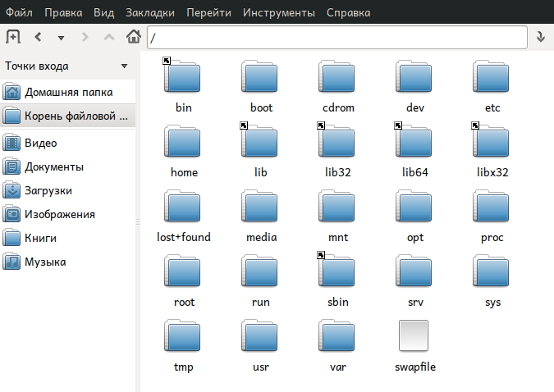This screenshot has height=392, width=554.
Task: Select the cdrom folder icon
Action: tap(337, 76)
